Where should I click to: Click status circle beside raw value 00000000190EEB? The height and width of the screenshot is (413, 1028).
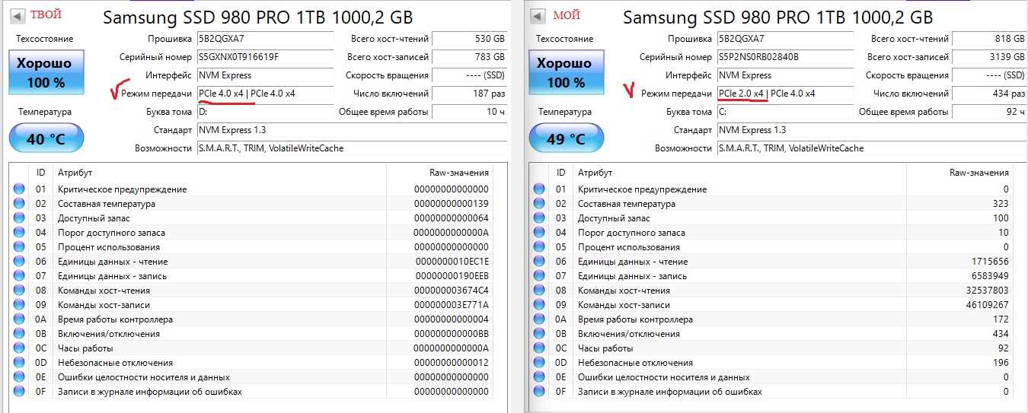pos(19,276)
